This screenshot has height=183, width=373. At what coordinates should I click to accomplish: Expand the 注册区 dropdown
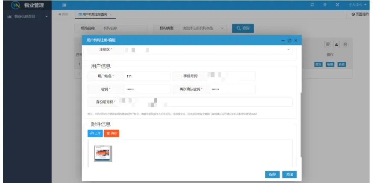tap(288, 50)
